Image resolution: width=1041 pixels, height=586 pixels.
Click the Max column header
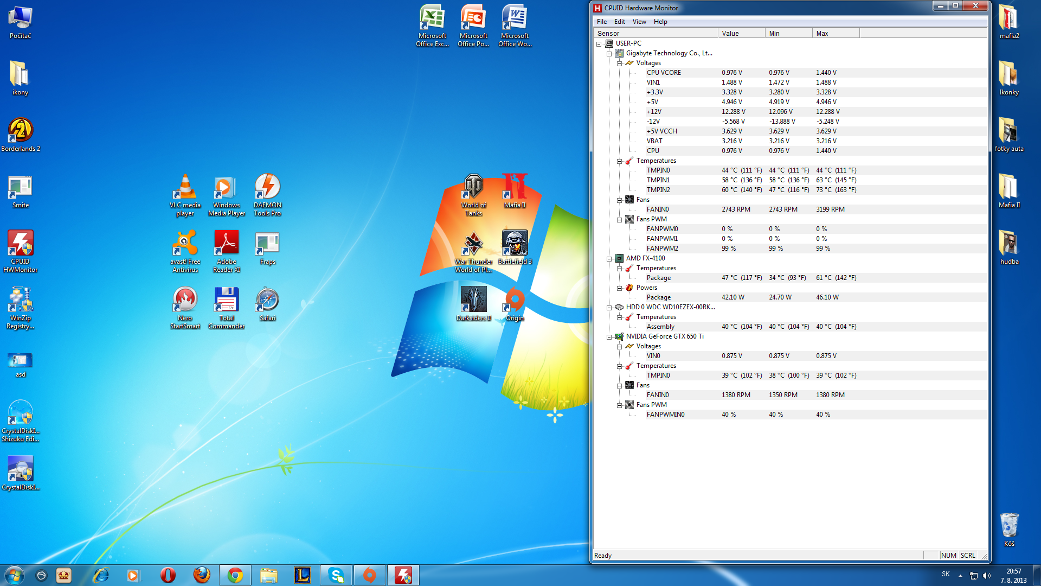(x=836, y=34)
